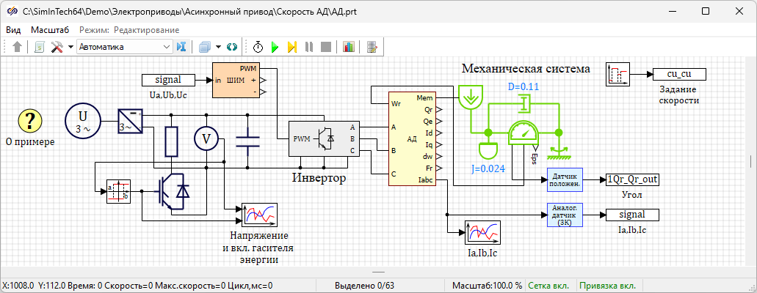Screen dimensions: 757x293
Task: Click the yellow question mark О примере block
Action: click(x=30, y=120)
